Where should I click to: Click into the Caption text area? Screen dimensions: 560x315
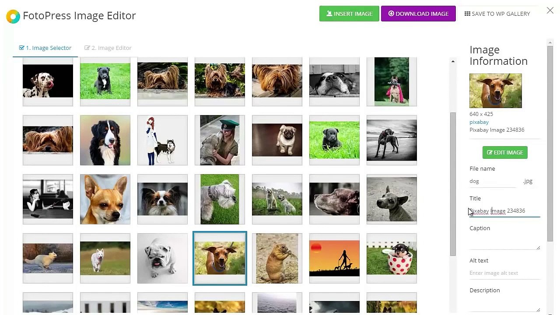click(x=504, y=242)
